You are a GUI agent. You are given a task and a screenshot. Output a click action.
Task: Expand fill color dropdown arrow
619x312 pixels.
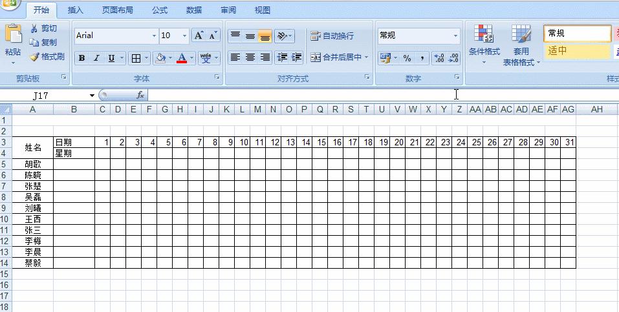click(171, 58)
